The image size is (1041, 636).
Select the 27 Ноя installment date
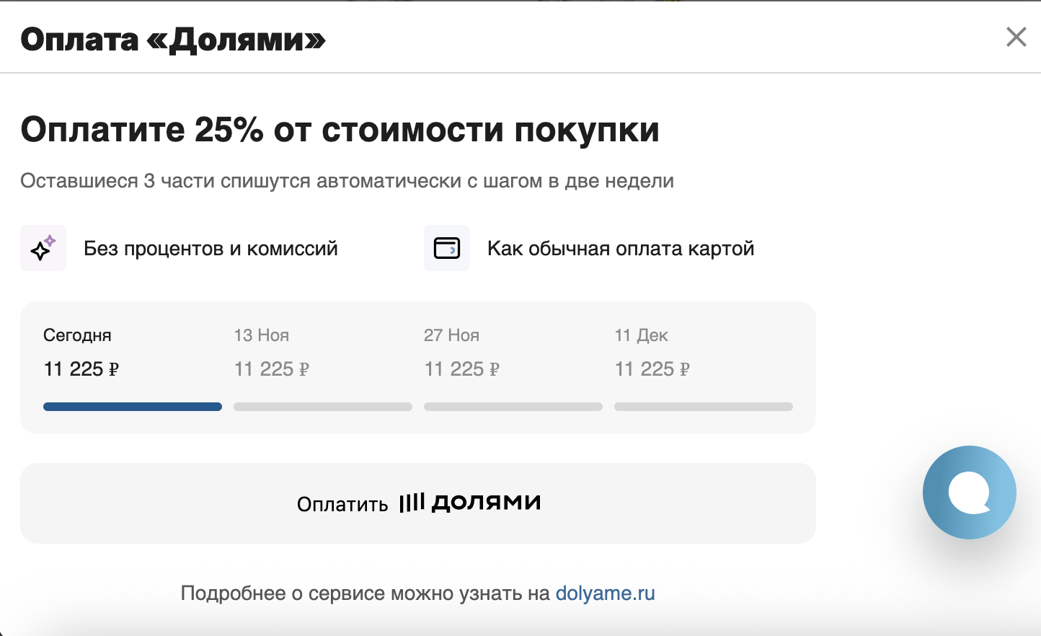point(451,335)
